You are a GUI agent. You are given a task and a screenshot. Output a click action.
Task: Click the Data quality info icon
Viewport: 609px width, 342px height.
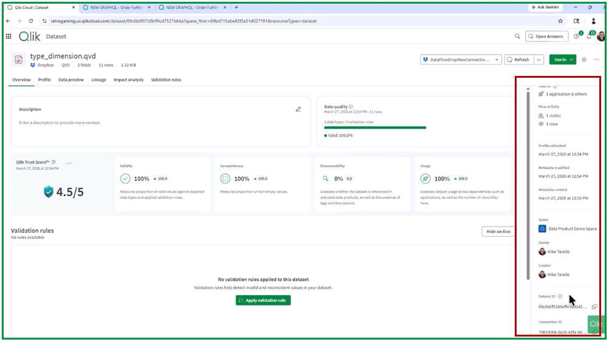351,107
